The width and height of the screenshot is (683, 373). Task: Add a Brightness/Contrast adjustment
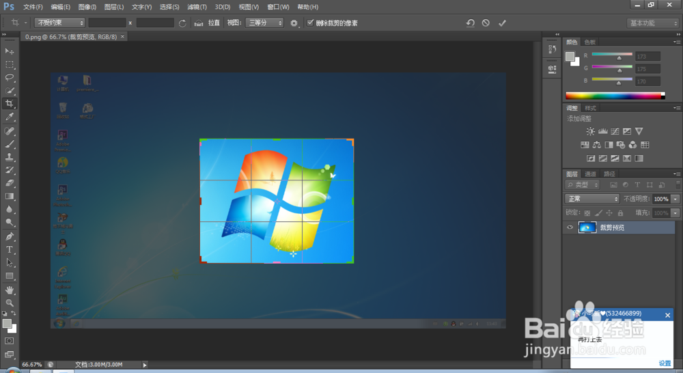click(x=590, y=131)
